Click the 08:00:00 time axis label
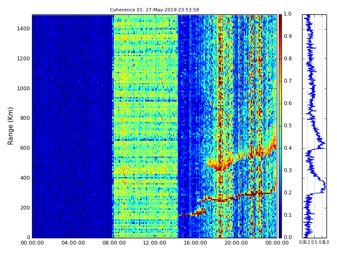 click(114, 243)
